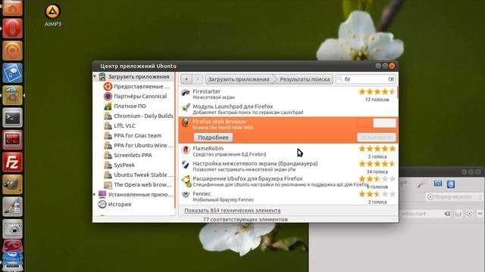This screenshot has width=485, height=272.
Task: Click the Результаты поиска breadcrumb
Action: tap(305, 79)
